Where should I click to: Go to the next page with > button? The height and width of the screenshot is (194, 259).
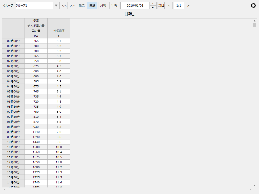(x=188, y=5)
